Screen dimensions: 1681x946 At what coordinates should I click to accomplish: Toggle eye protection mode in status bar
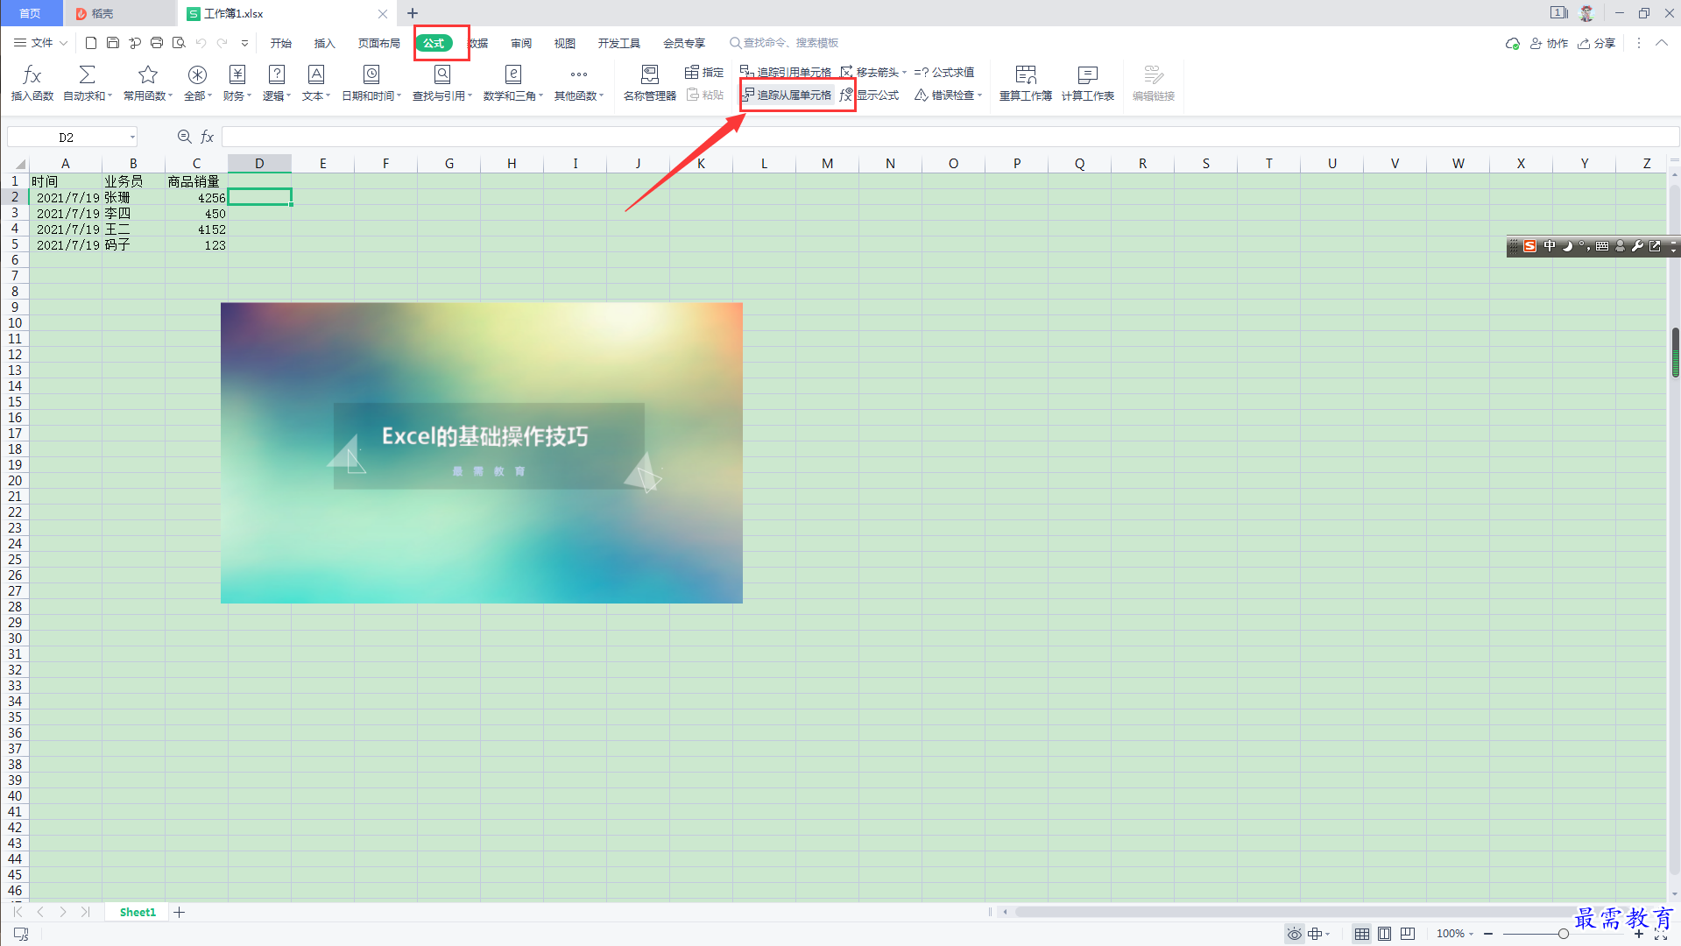click(1294, 934)
